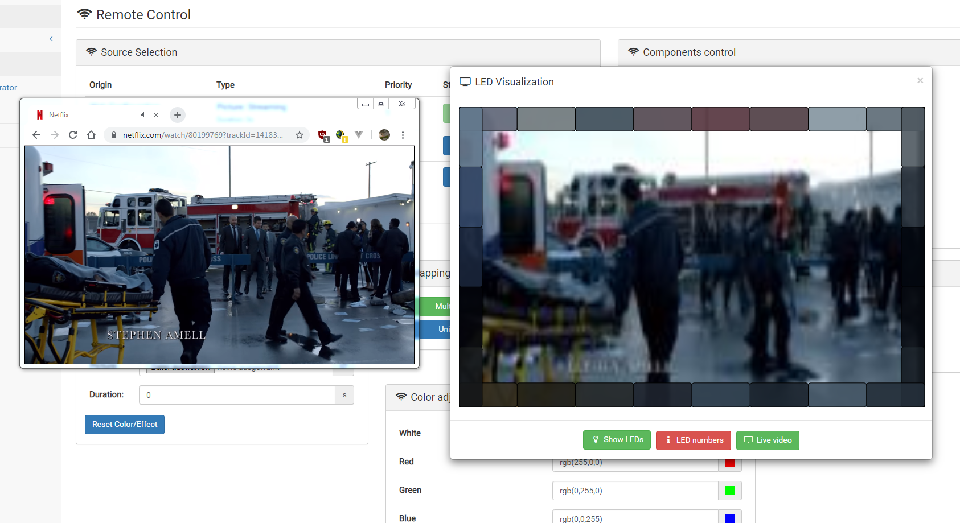Click the Show LEDs button

(x=617, y=440)
